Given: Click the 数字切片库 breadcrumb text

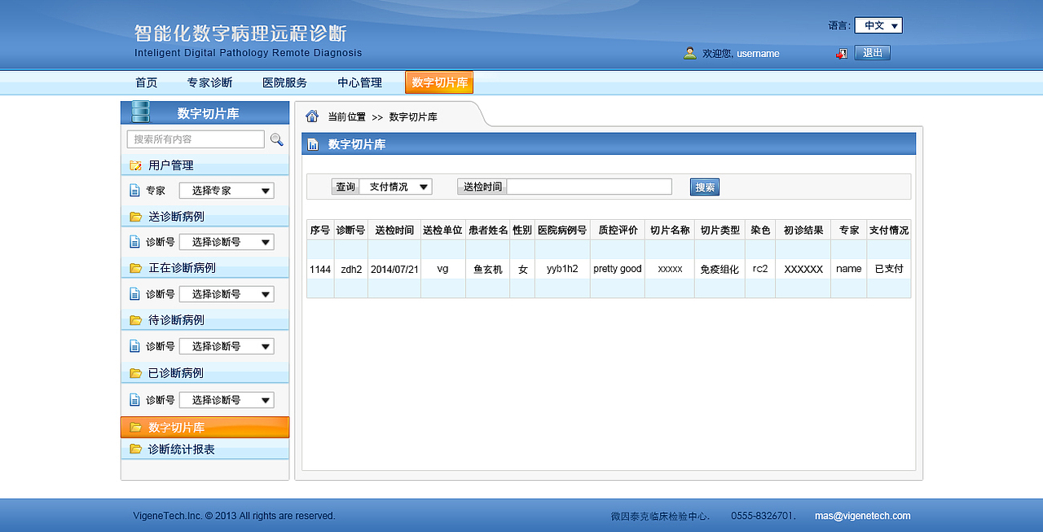Looking at the screenshot, I should [x=413, y=117].
